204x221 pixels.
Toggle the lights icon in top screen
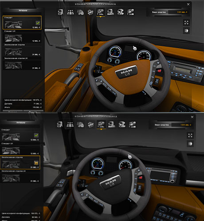186,31
